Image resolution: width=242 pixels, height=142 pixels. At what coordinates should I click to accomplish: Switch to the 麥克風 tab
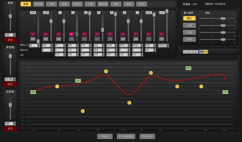coord(39,4)
